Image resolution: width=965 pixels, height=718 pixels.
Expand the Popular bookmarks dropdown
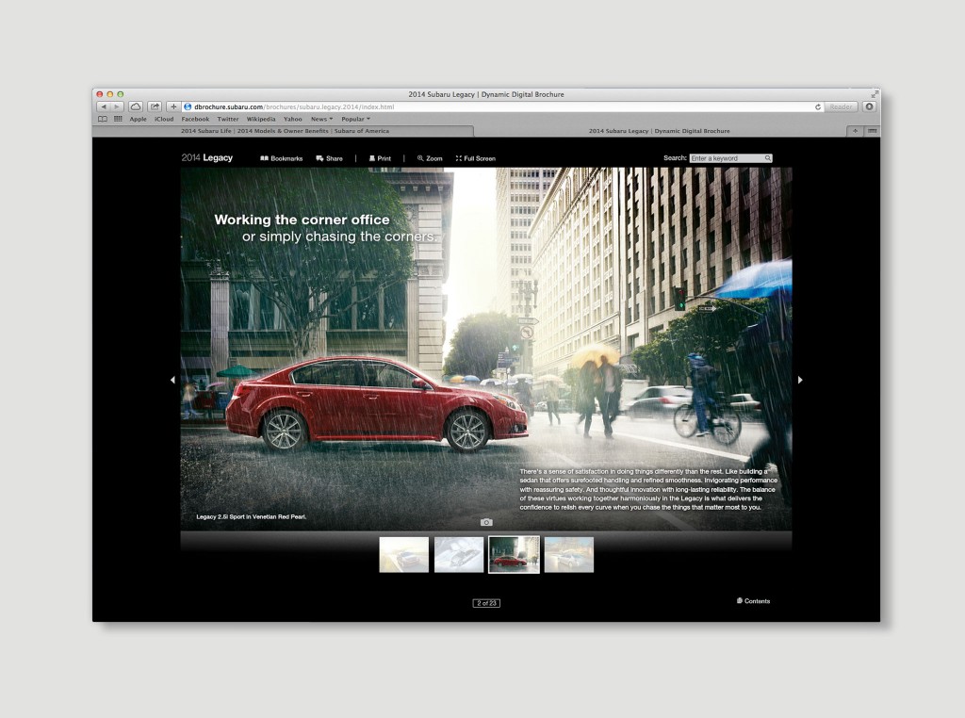point(355,120)
